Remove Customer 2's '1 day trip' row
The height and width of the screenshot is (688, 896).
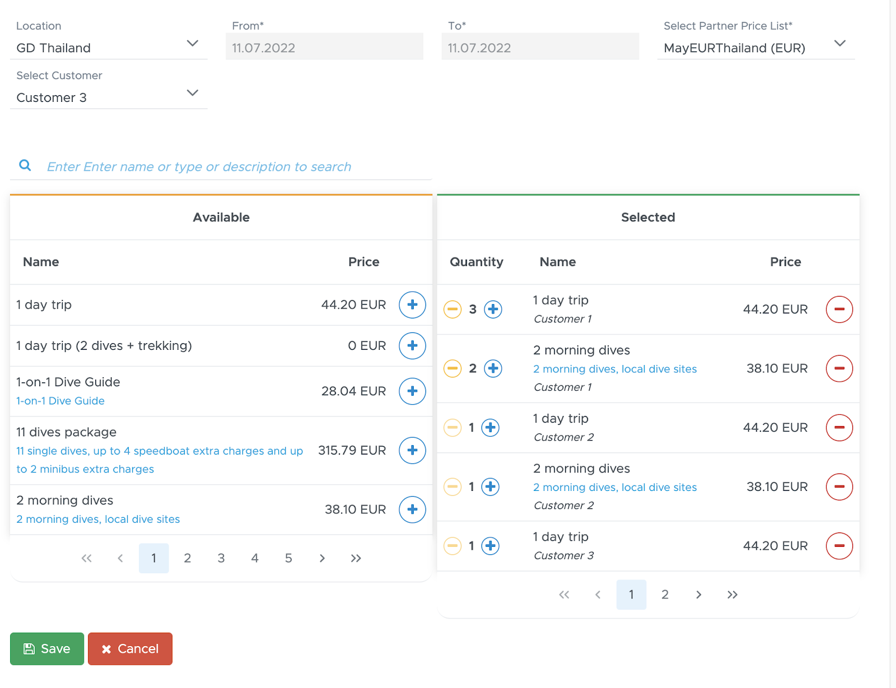[x=839, y=428]
